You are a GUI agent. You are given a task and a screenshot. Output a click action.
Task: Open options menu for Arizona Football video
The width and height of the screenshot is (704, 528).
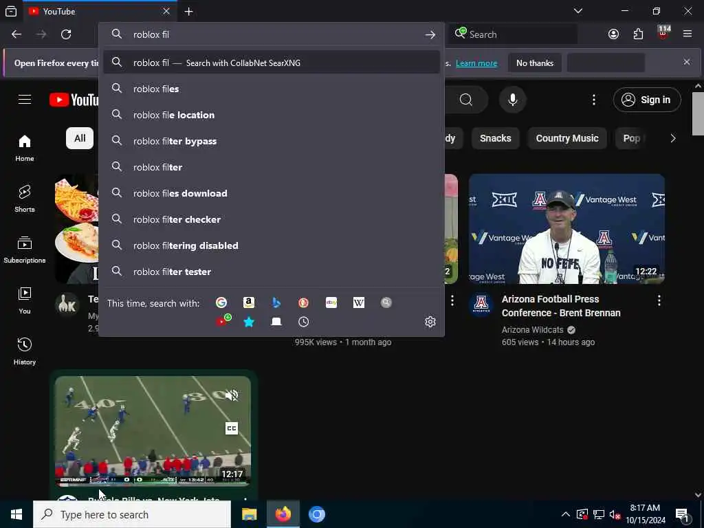[659, 300]
